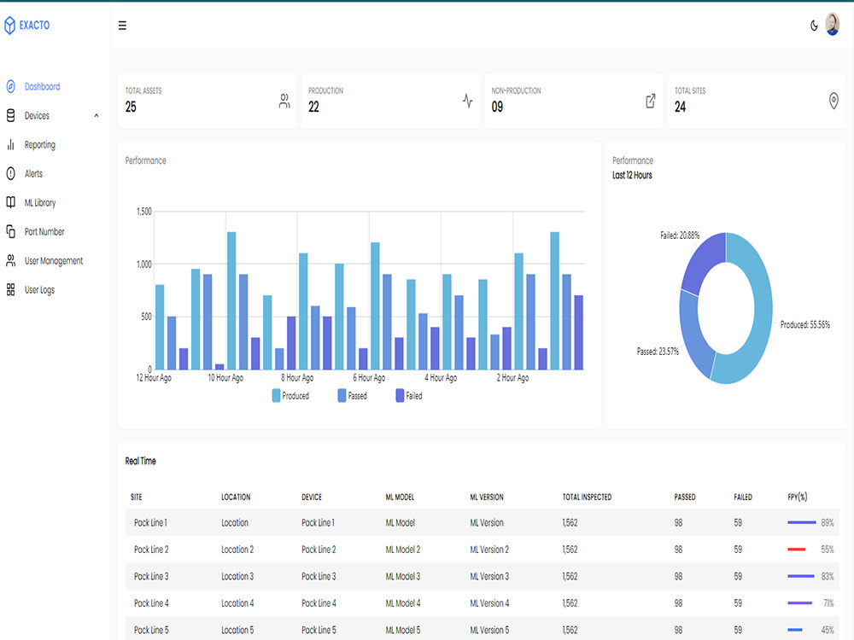Click the ML Library book icon

[x=10, y=202]
